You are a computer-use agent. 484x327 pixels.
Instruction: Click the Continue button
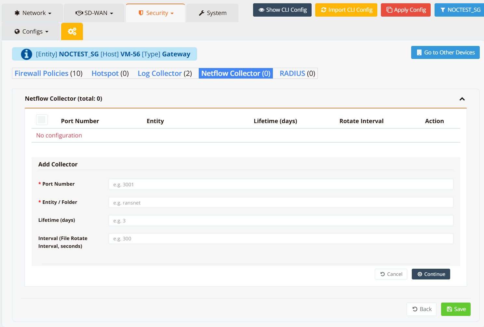click(x=431, y=274)
